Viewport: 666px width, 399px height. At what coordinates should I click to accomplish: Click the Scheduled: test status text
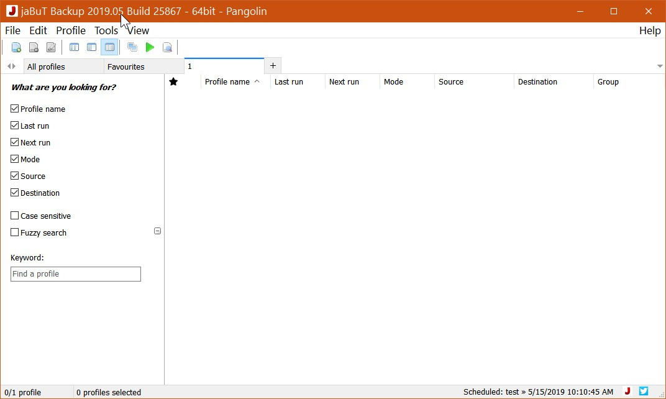tap(538, 392)
